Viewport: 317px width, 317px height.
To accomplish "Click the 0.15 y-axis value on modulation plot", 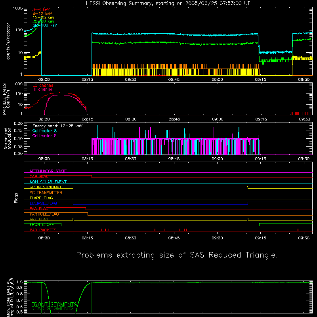I will click(18, 131).
